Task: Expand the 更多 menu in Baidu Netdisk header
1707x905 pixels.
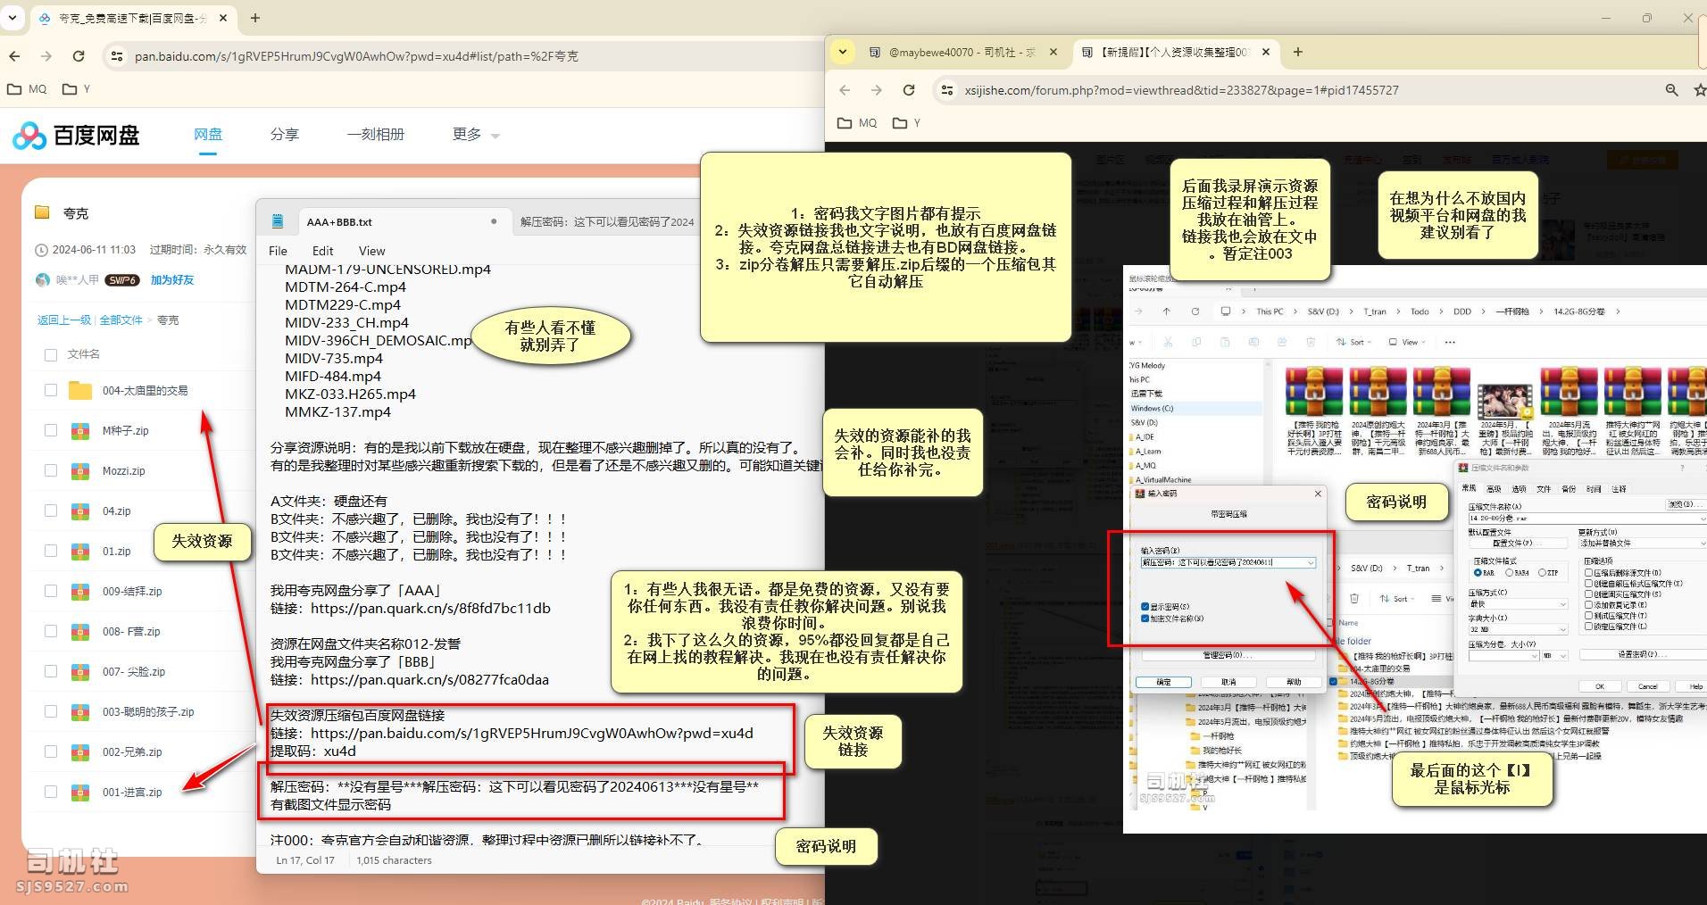Action: tap(476, 135)
